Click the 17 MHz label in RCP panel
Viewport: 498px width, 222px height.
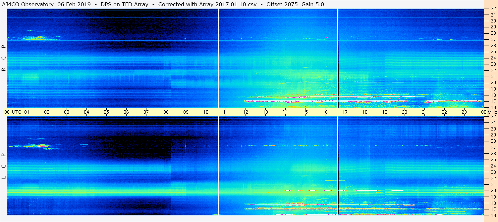click(x=493, y=101)
